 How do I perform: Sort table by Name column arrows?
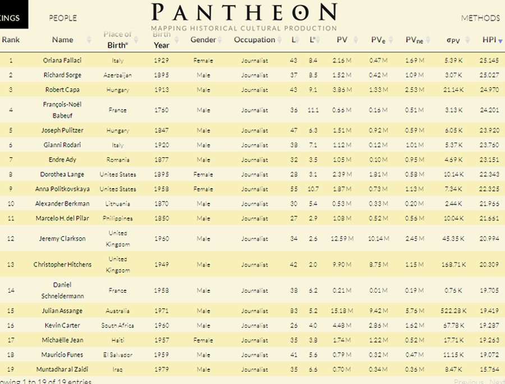pos(89,40)
